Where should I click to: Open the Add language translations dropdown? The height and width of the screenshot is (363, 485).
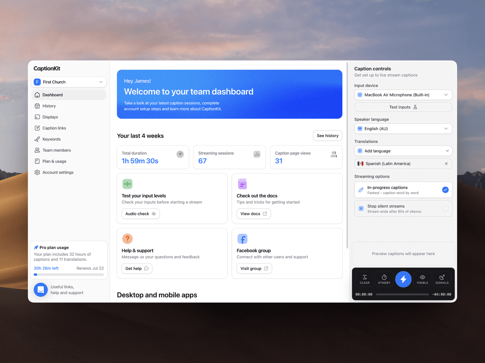tap(403, 151)
